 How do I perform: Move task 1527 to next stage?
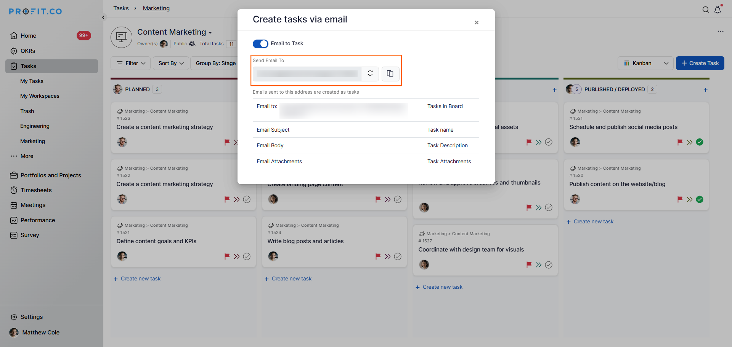coord(539,265)
